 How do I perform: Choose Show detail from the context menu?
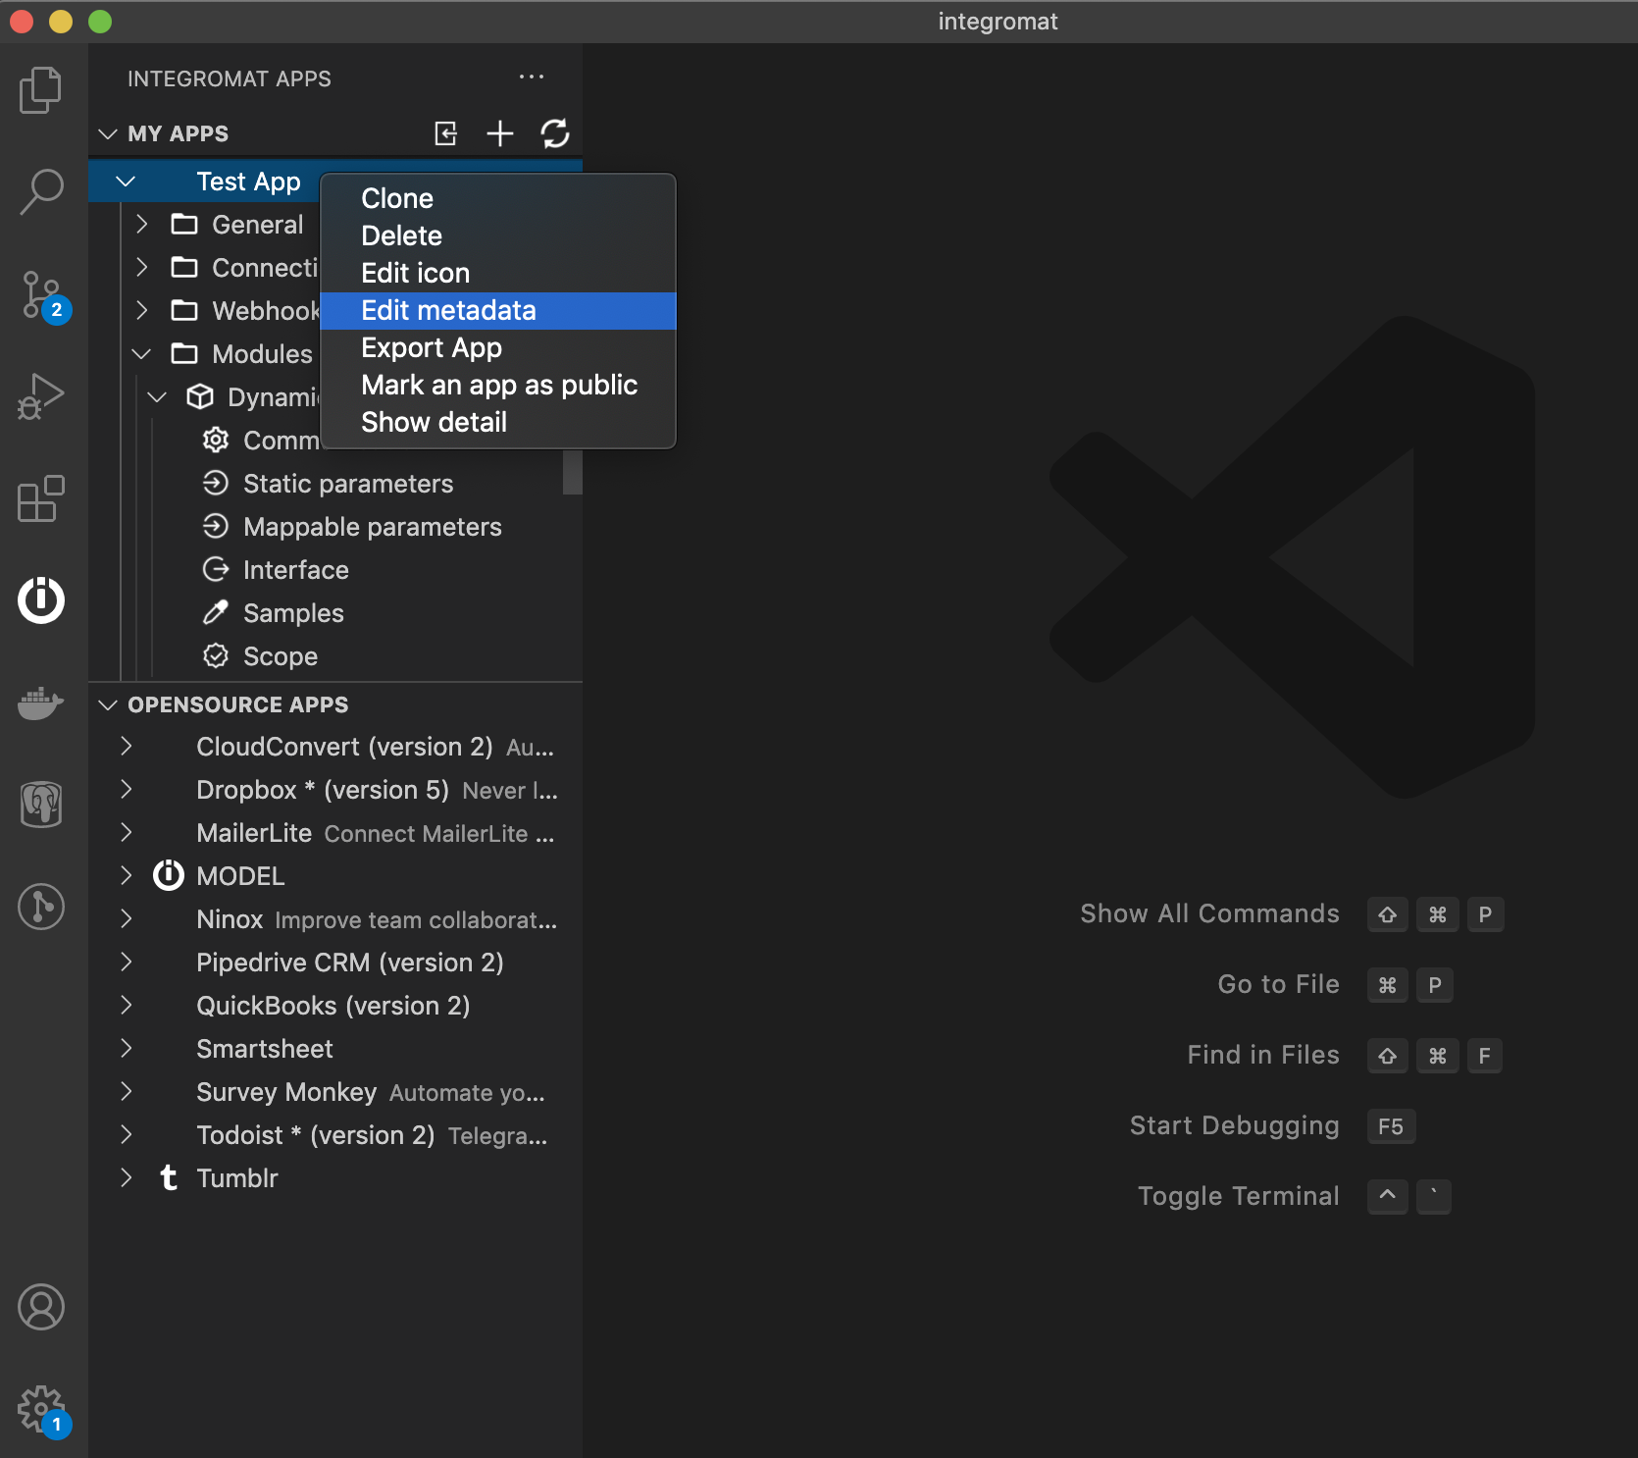coord(498,422)
